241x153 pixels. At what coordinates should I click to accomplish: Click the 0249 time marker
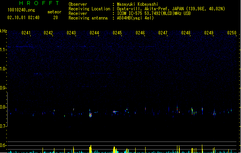pyautogui.click(x=209, y=33)
